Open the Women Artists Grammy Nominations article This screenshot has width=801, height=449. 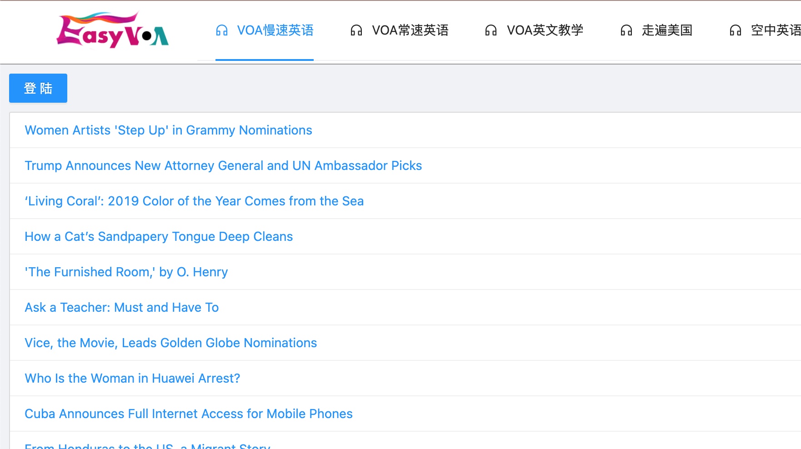click(168, 130)
